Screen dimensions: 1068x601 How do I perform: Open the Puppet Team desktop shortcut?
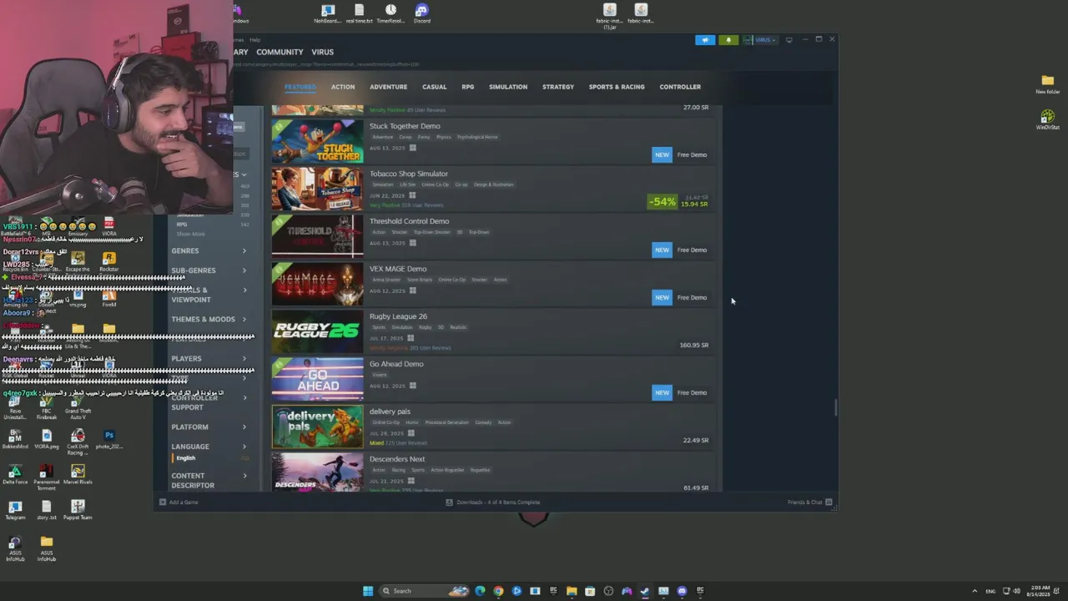pyautogui.click(x=78, y=509)
